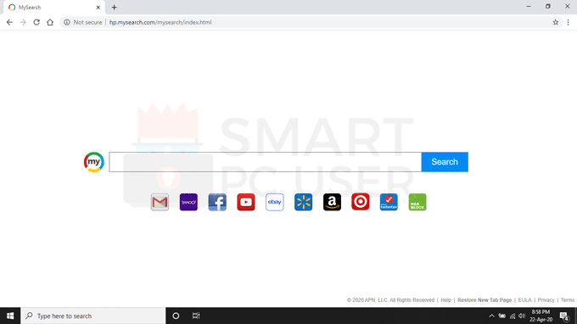Image resolution: width=577 pixels, height=324 pixels.
Task: Open the network tray icon
Action: 513,316
